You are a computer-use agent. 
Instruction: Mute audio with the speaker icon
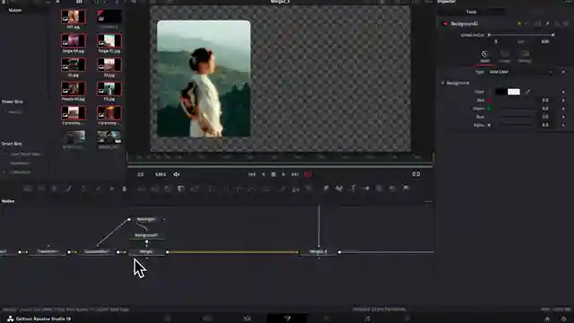177,174
